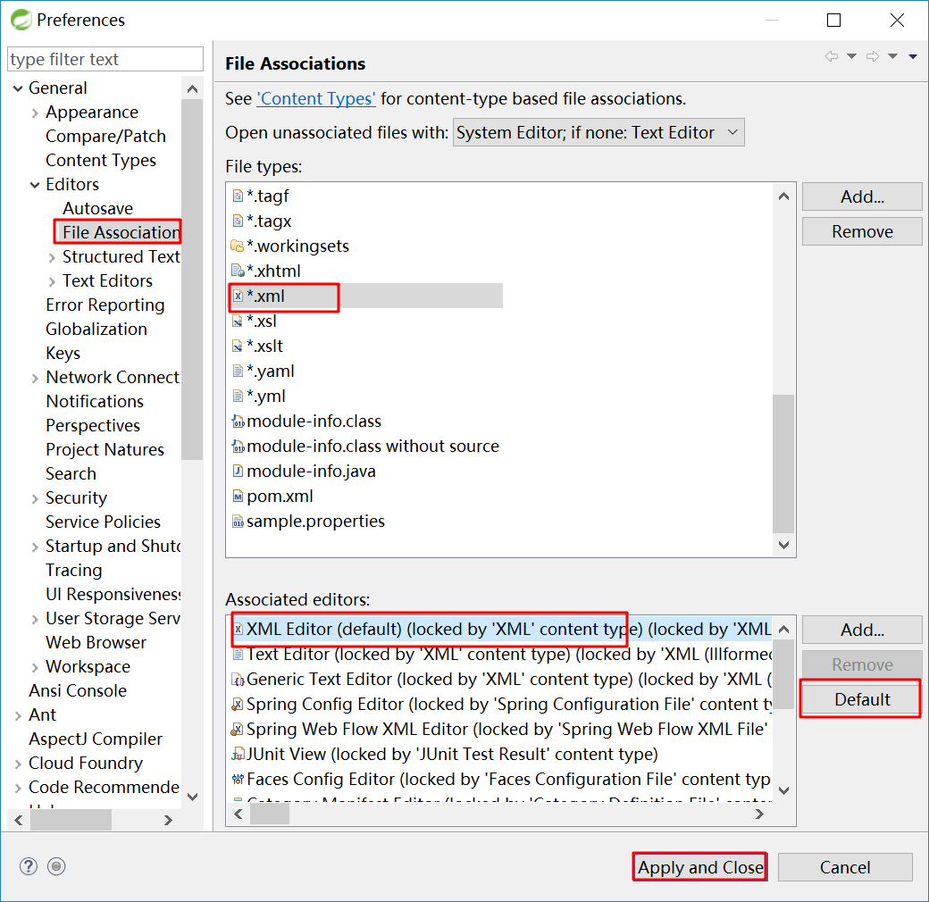Select Keys in the tree
Image resolution: width=929 pixels, height=902 pixels.
63,353
